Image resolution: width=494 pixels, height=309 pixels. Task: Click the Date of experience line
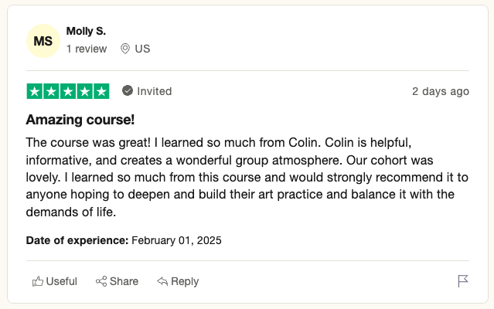124,240
